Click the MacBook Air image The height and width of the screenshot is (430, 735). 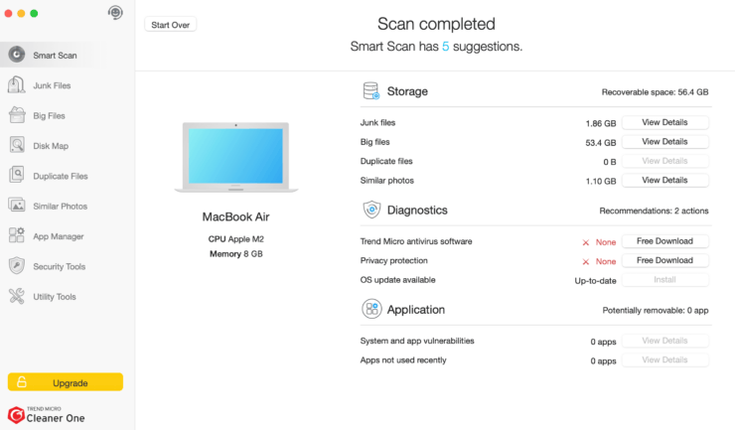pyautogui.click(x=235, y=157)
